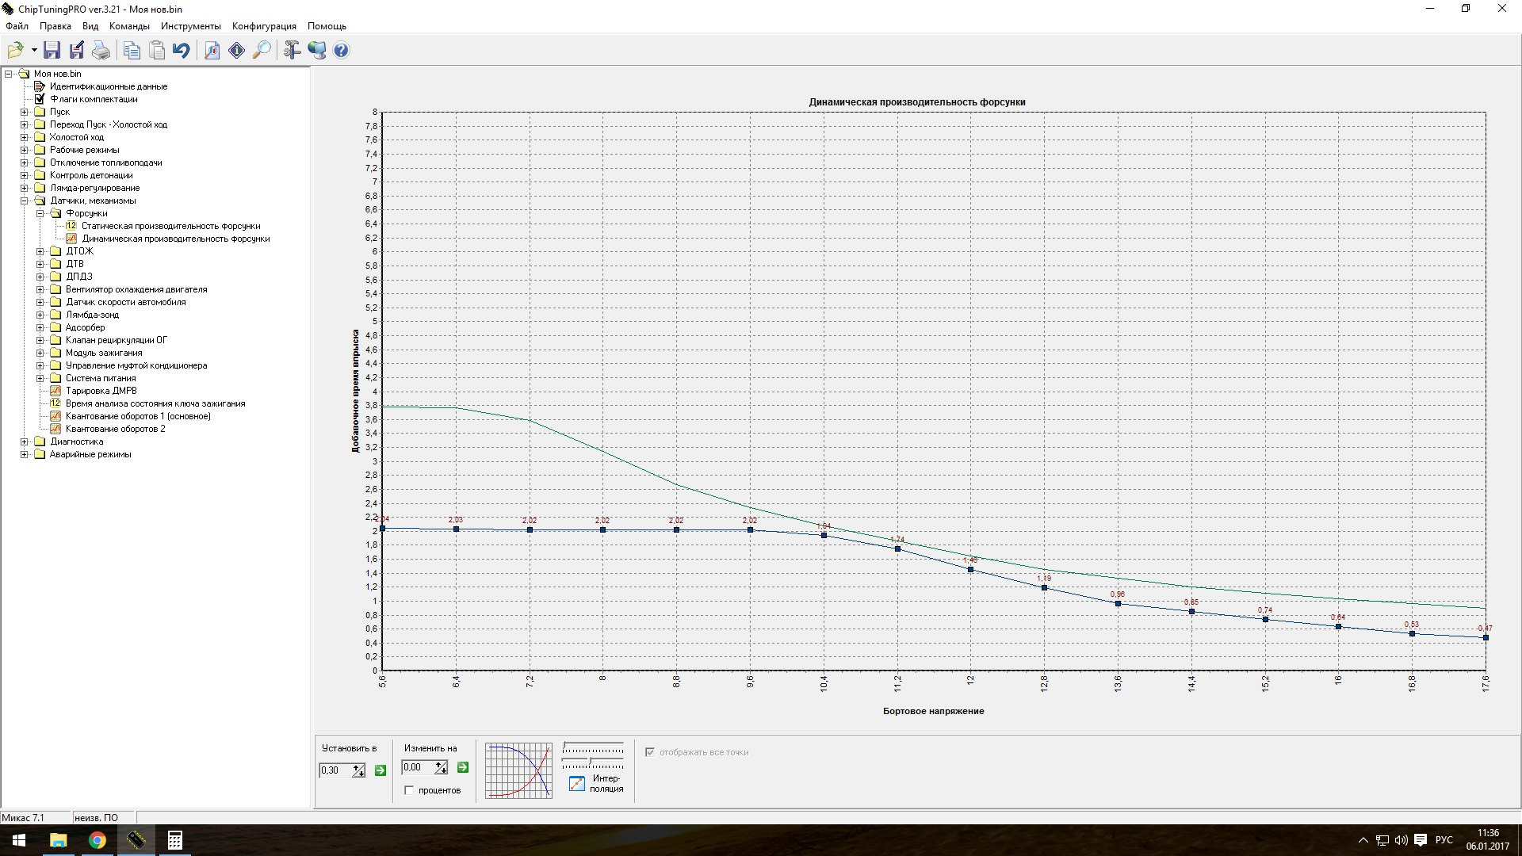Click the globe and monitor network icon

(316, 51)
